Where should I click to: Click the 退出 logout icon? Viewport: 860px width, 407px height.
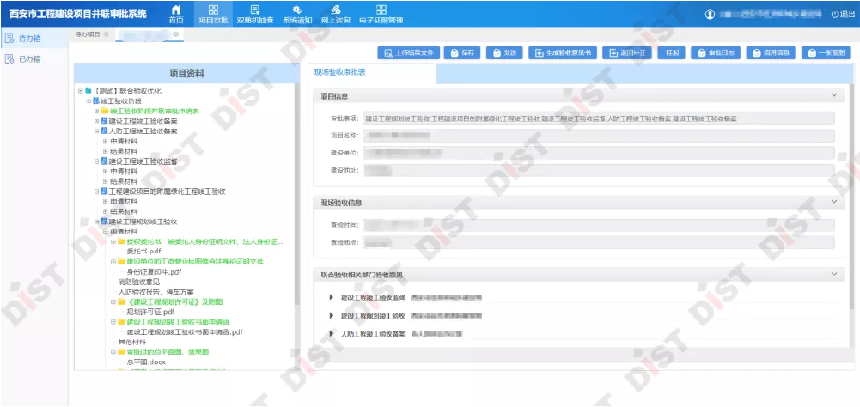point(842,15)
